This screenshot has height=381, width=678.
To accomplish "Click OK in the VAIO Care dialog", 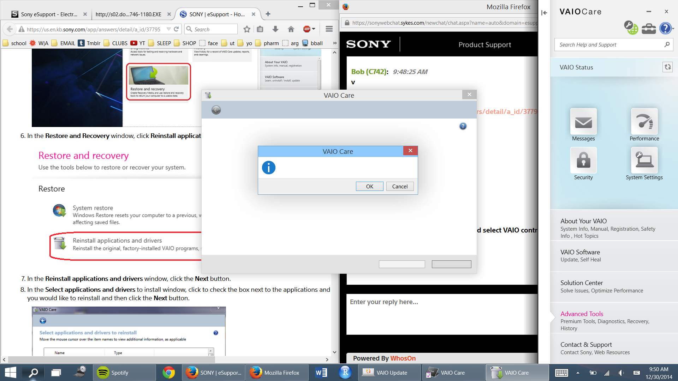I will [x=369, y=186].
